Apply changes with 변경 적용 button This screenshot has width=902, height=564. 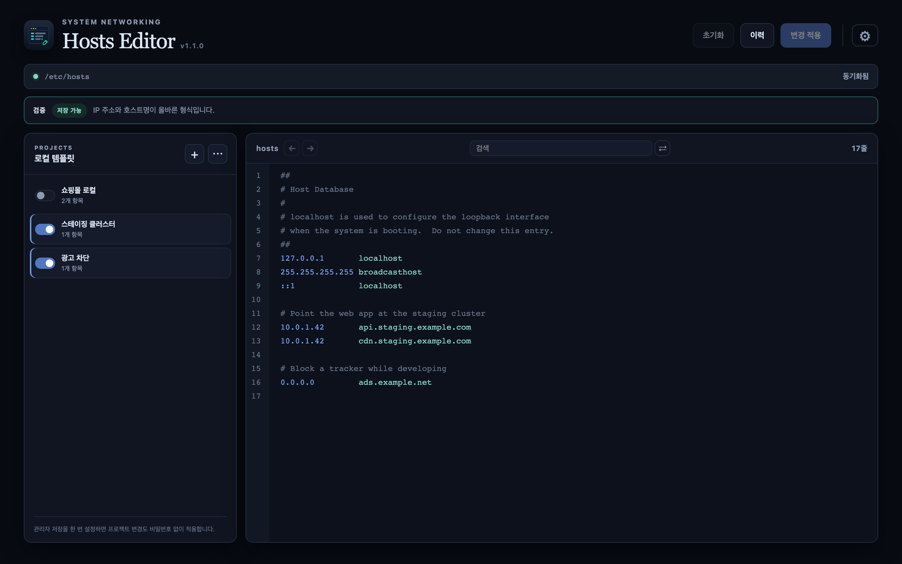[806, 35]
